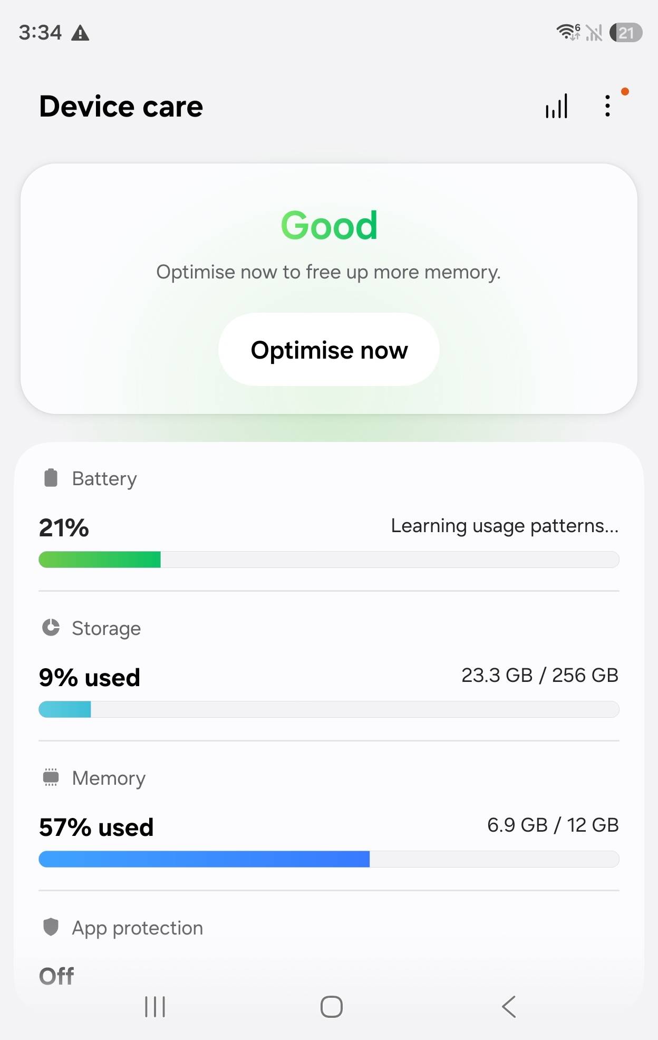Open the Battery section label

click(104, 479)
